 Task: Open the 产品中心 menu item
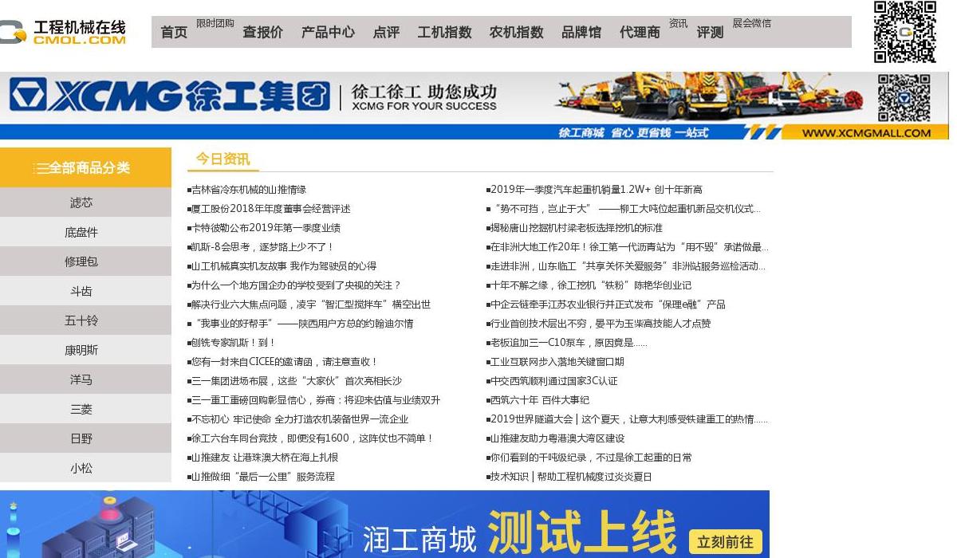pyautogui.click(x=328, y=33)
